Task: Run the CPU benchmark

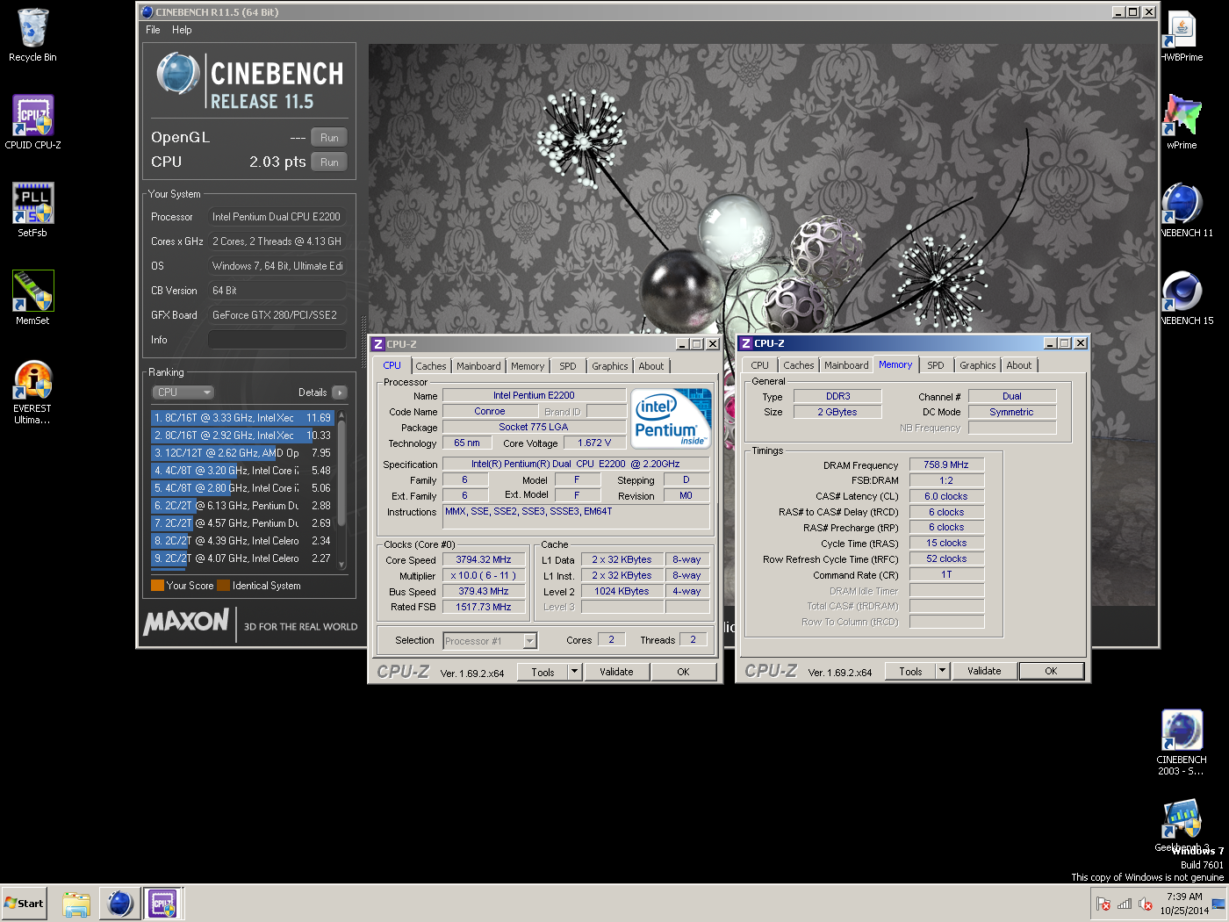Action: [x=329, y=162]
